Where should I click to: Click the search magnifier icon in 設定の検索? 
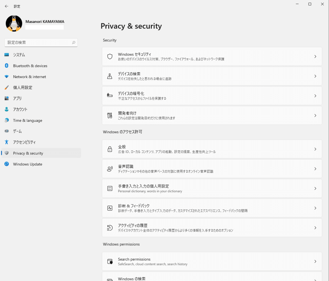tap(73, 43)
